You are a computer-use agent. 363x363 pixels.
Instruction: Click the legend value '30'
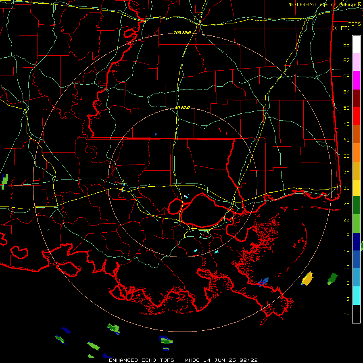[346, 188]
